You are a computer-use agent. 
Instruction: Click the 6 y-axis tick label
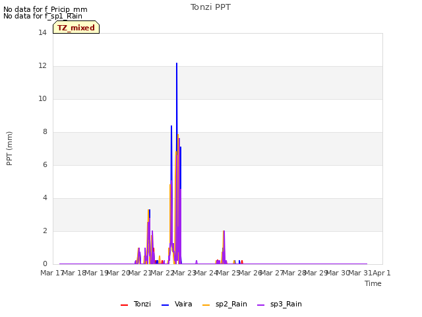point(45,165)
